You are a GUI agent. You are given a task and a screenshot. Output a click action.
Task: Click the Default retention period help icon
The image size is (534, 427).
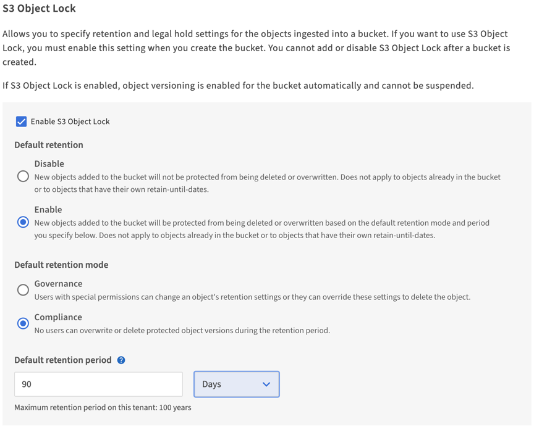(x=121, y=360)
